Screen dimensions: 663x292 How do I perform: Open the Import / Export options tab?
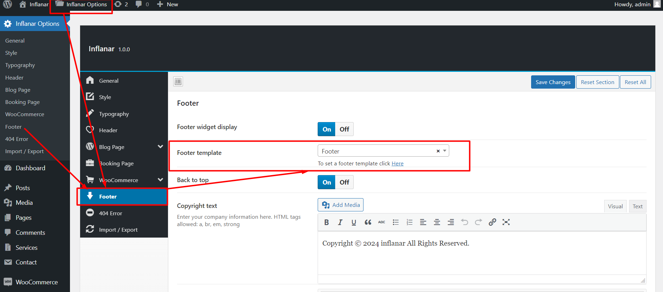pyautogui.click(x=124, y=230)
